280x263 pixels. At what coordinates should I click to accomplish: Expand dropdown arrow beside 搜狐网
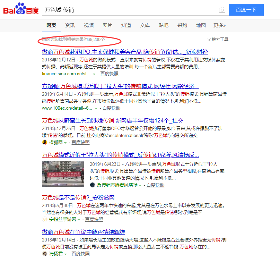(x=65, y=143)
